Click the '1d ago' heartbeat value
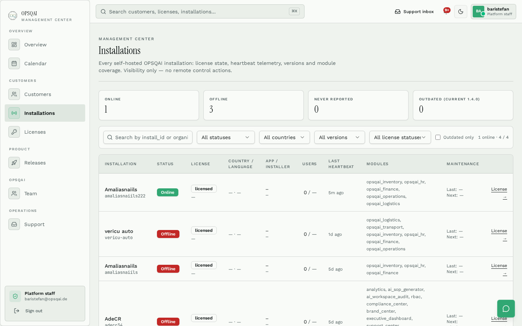The height and width of the screenshot is (326, 522). 335,234
